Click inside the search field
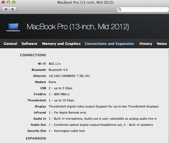169x143 pixels. tap(143, 9)
